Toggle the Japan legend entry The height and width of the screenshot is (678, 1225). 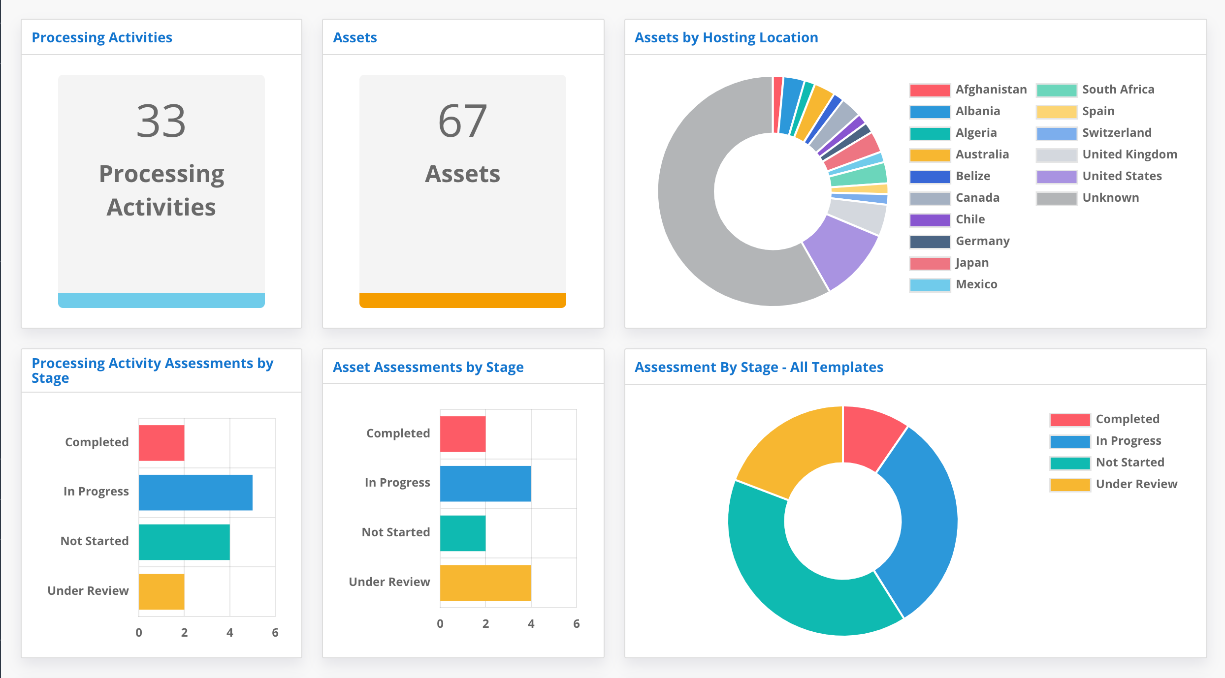pos(971,262)
